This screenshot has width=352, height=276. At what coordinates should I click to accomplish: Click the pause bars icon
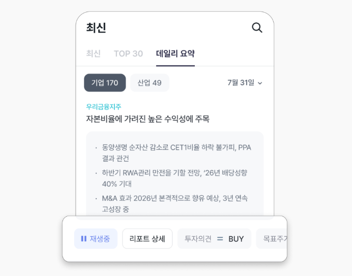[x=84, y=238]
